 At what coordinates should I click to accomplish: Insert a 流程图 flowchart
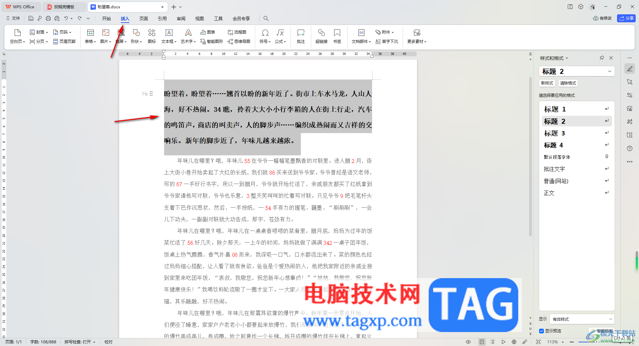237,32
